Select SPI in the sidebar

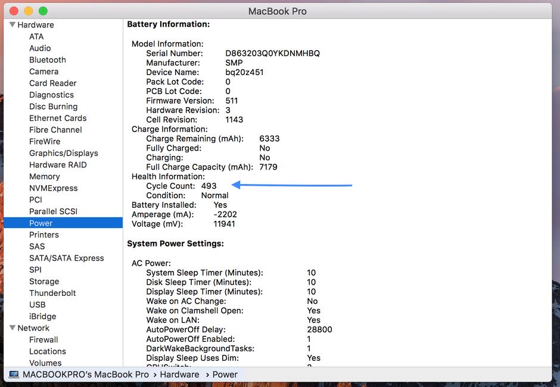[x=35, y=270]
